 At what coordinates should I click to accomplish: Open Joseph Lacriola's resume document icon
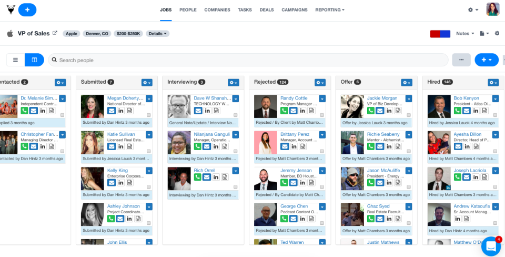point(484,177)
